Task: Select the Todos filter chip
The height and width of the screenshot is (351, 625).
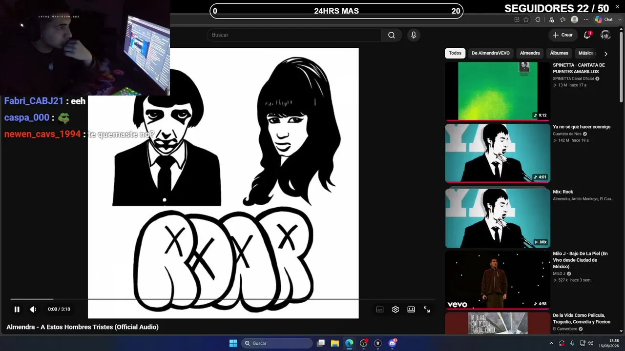Action: pyautogui.click(x=455, y=53)
